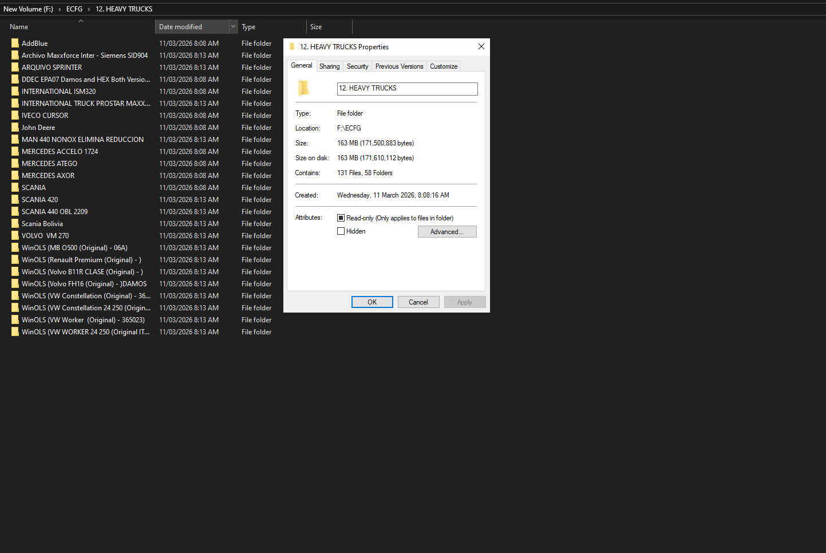Open the Previous Versions tab
Image resolution: width=826 pixels, height=553 pixels.
[399, 66]
